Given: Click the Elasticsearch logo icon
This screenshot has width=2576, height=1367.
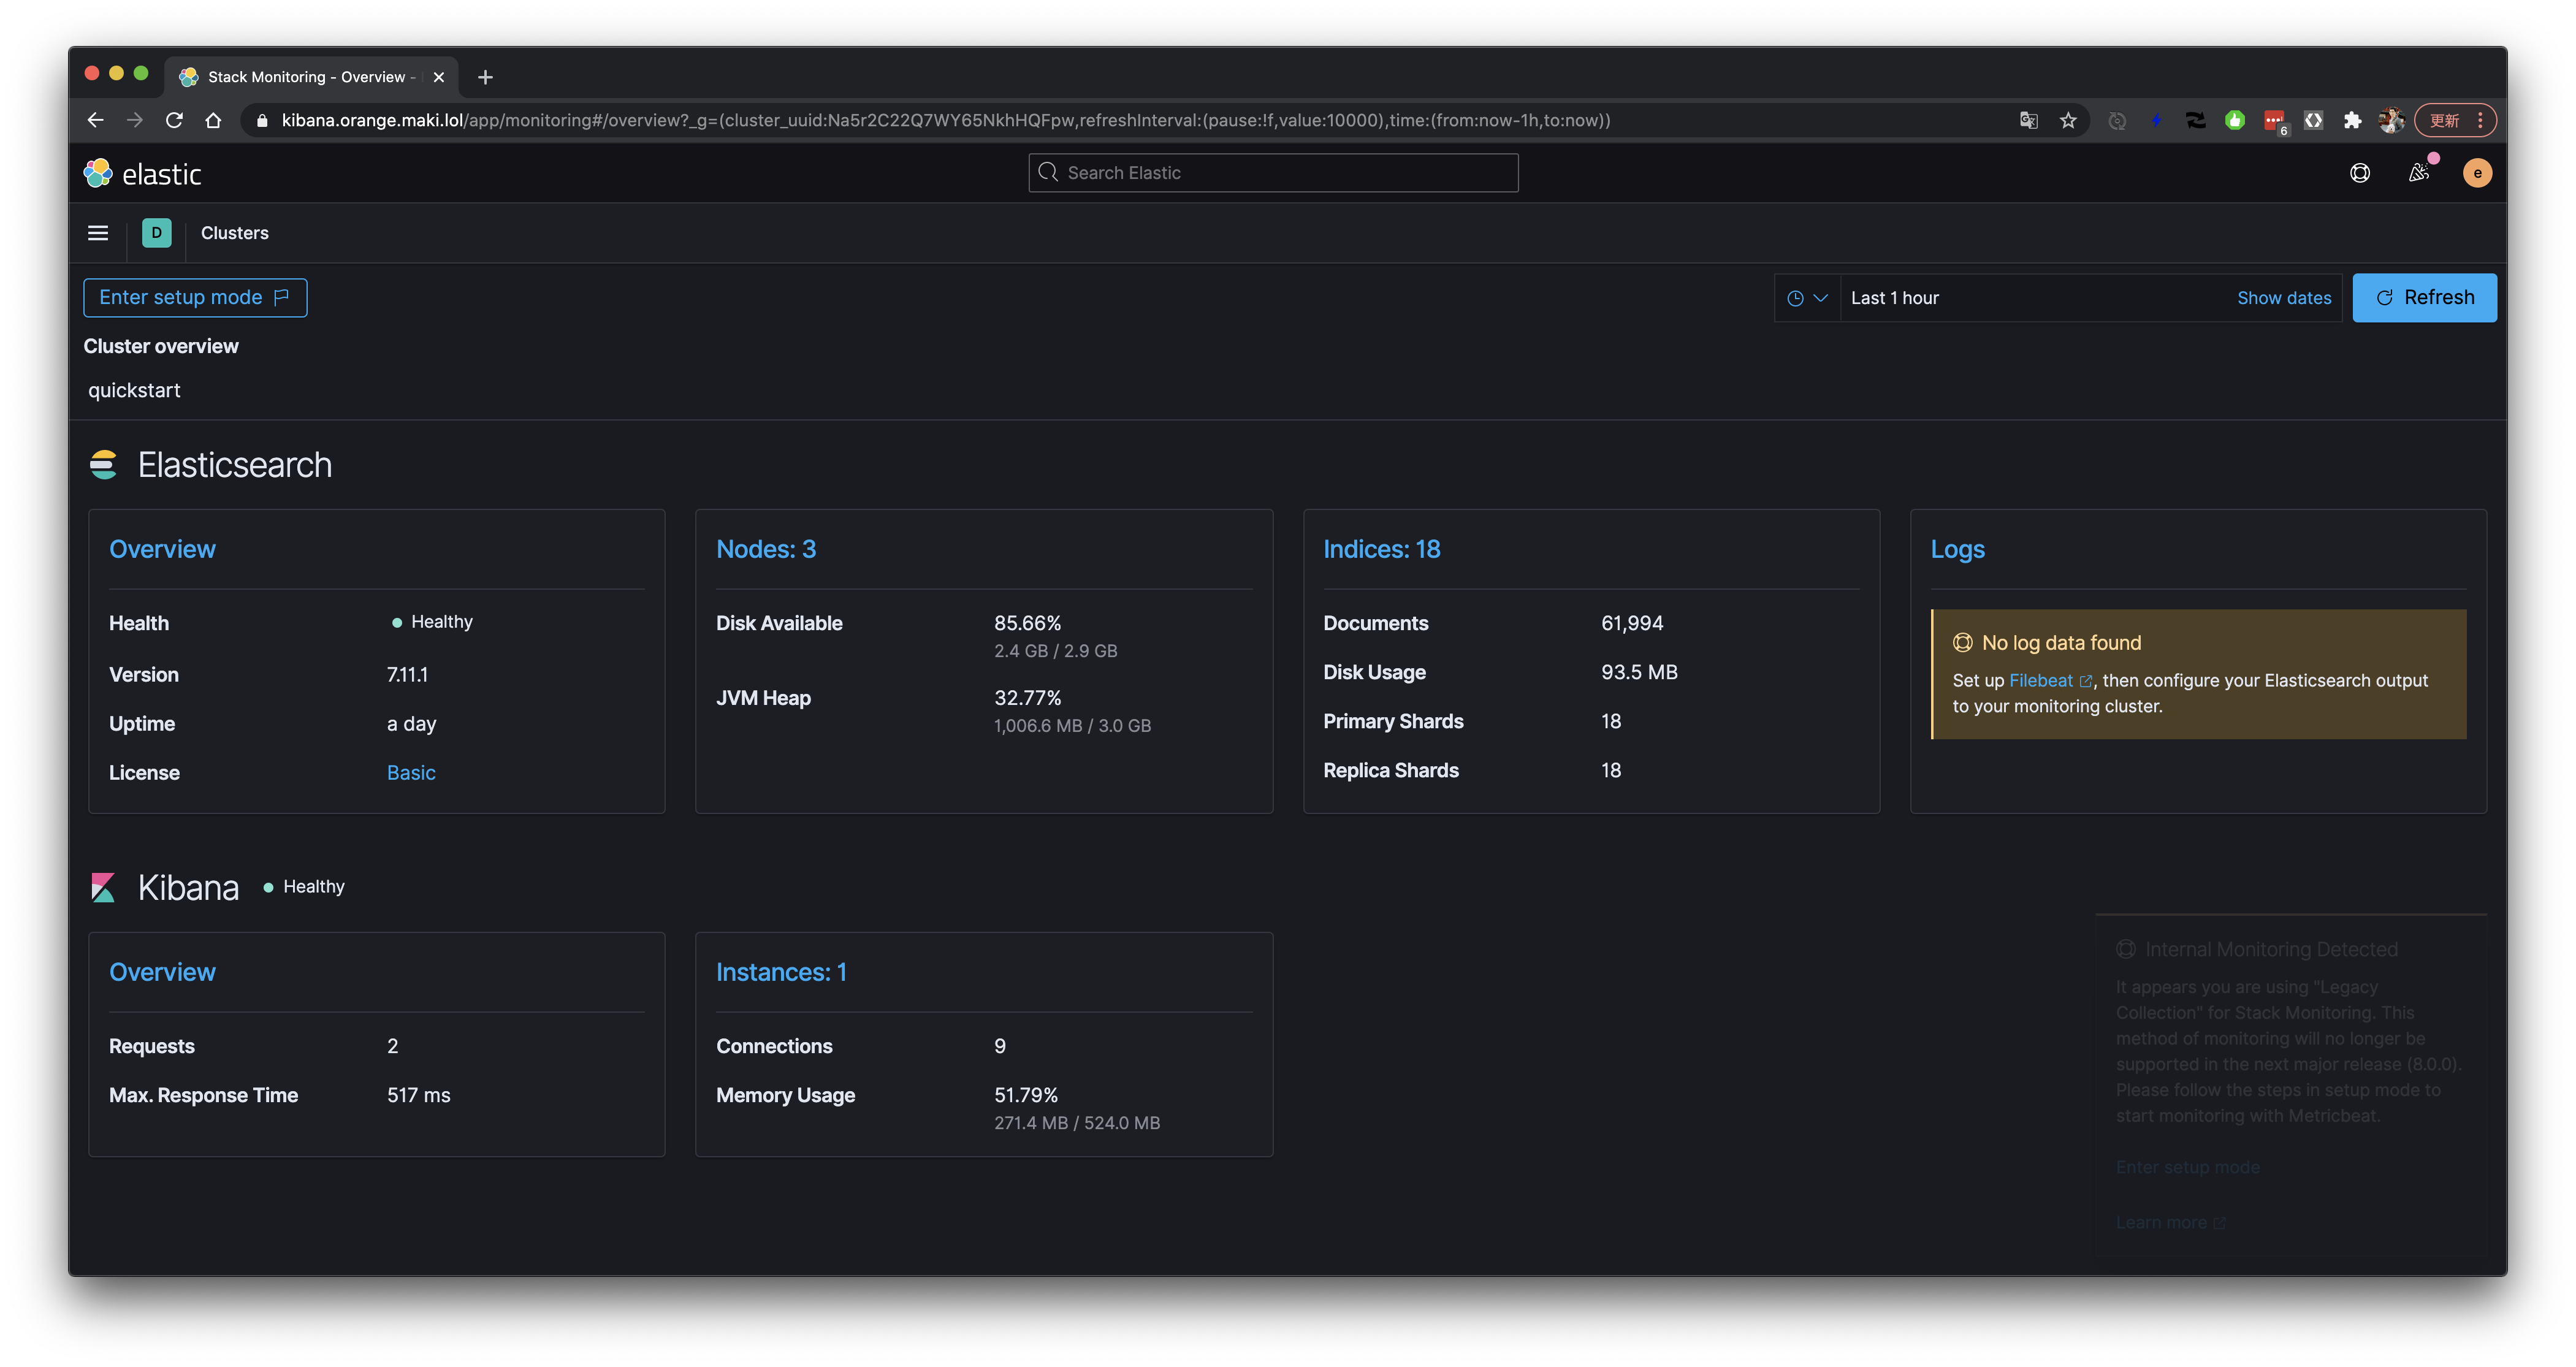Looking at the screenshot, I should click(x=103, y=465).
